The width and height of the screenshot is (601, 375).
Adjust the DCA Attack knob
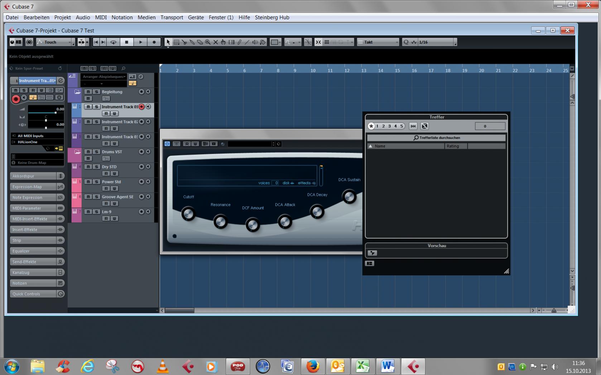coord(285,222)
